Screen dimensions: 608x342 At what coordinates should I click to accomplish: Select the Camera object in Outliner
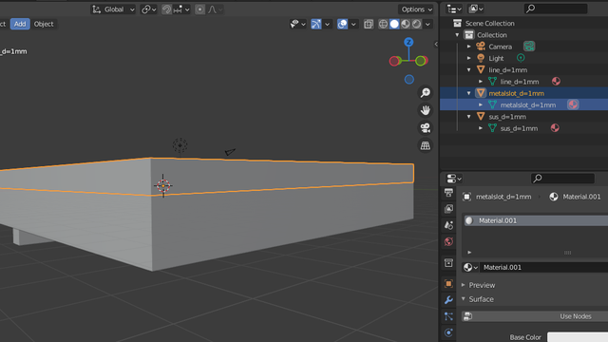[501, 47]
